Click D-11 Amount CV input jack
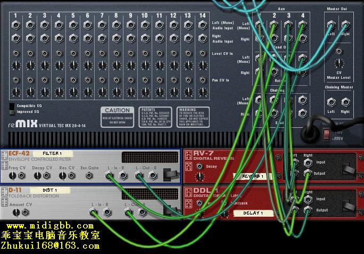The image size is (364, 254). 26,212
